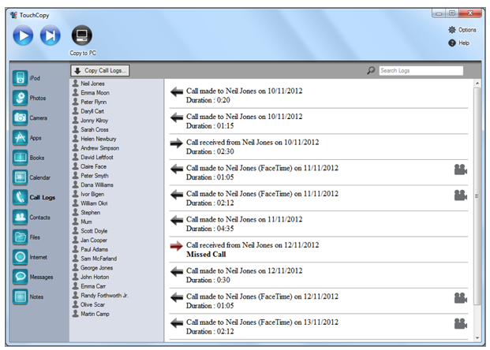Select call received 10/11/2012 duration 02:30

[x=319, y=147]
